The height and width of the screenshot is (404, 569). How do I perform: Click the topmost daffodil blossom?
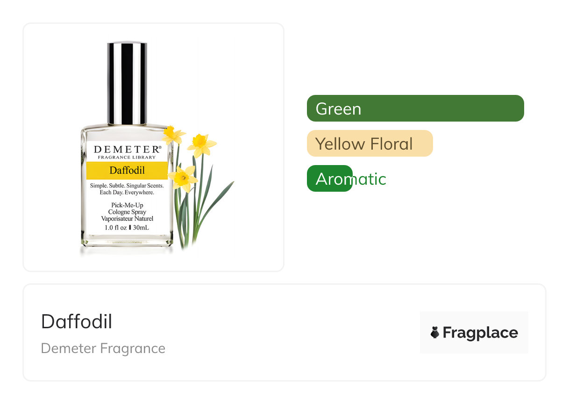[174, 135]
